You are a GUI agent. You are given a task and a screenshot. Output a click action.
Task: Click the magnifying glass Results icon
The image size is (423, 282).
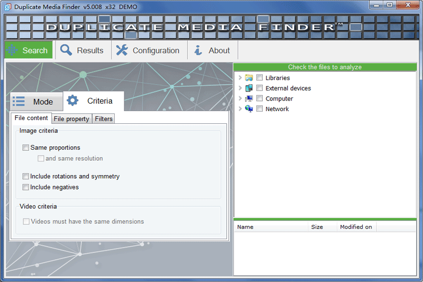coord(66,50)
